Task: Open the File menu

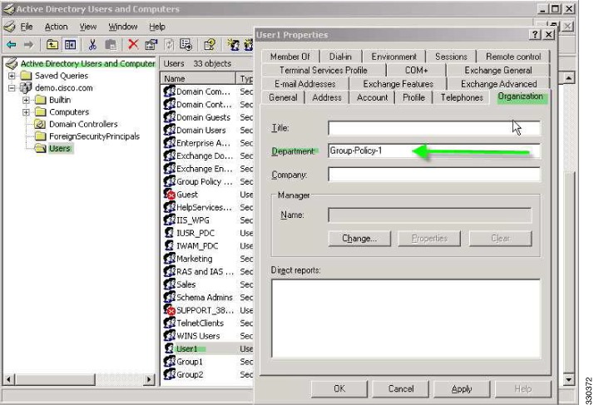Action: [x=26, y=27]
